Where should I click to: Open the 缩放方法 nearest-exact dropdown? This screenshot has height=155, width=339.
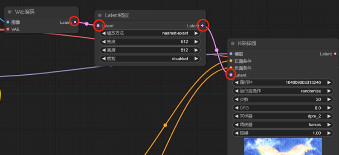(x=150, y=34)
